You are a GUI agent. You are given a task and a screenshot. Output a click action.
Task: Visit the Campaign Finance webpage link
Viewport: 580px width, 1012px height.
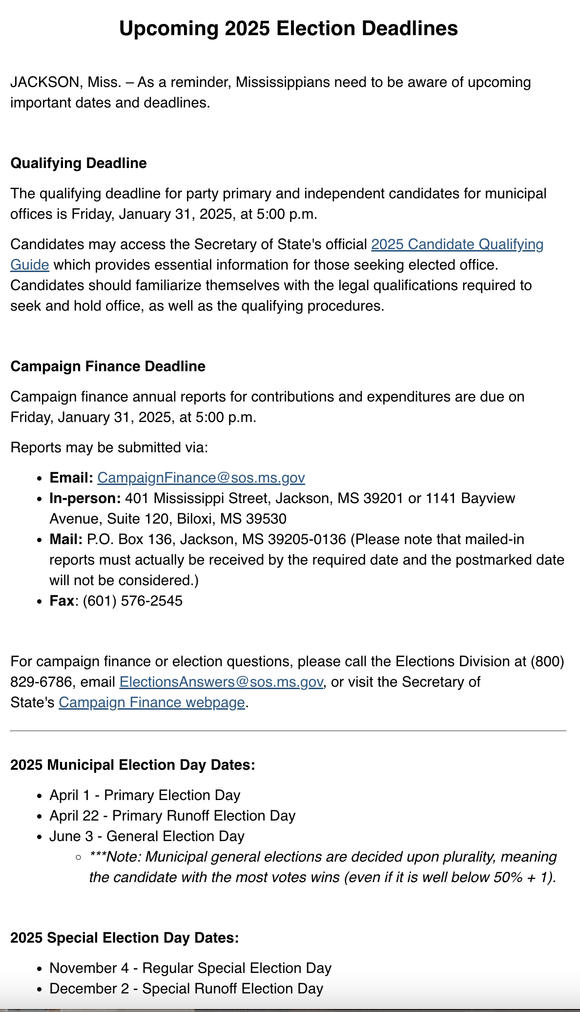click(152, 702)
